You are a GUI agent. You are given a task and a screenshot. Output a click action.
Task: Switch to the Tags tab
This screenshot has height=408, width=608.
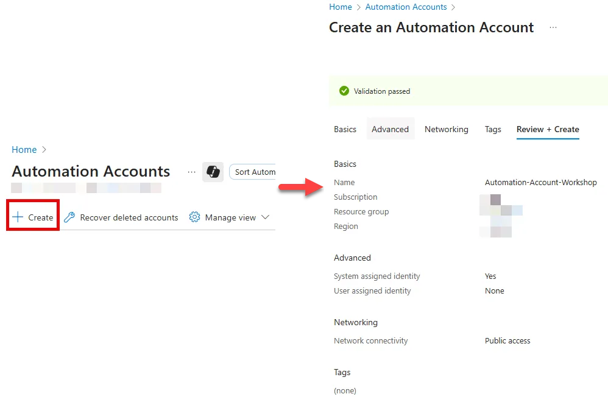point(493,129)
